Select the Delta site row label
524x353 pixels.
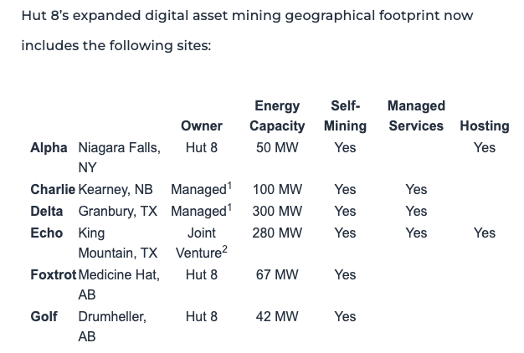pos(46,211)
